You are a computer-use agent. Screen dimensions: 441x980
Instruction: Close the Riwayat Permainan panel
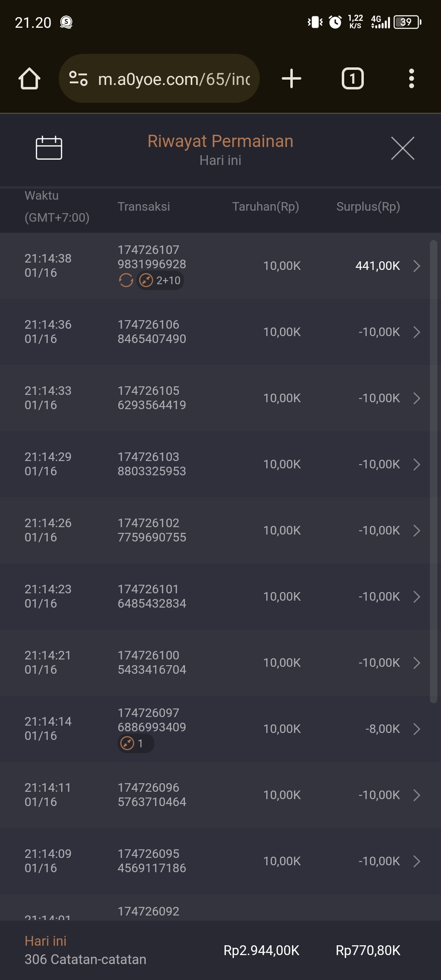403,148
